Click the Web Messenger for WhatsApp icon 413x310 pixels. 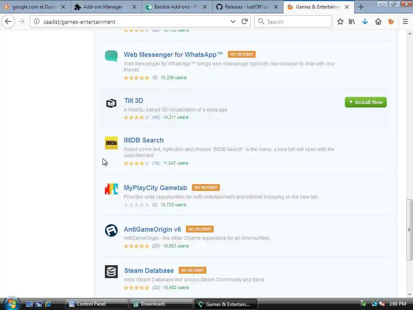point(111,56)
